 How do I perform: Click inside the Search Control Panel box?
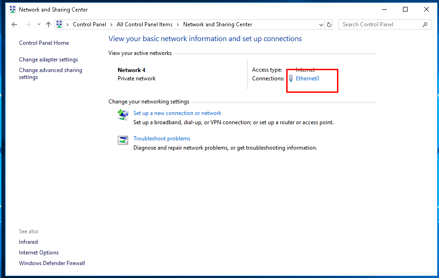(x=379, y=24)
